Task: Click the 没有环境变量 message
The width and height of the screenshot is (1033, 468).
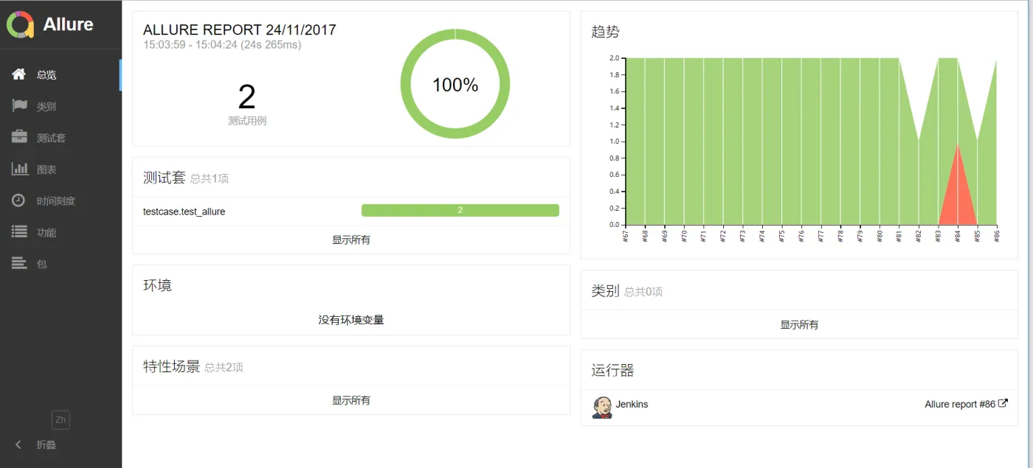Action: (351, 321)
